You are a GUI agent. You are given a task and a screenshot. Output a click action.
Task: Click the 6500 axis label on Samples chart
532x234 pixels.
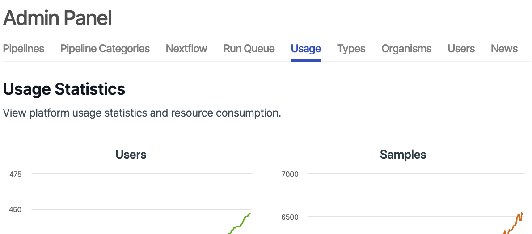(290, 217)
